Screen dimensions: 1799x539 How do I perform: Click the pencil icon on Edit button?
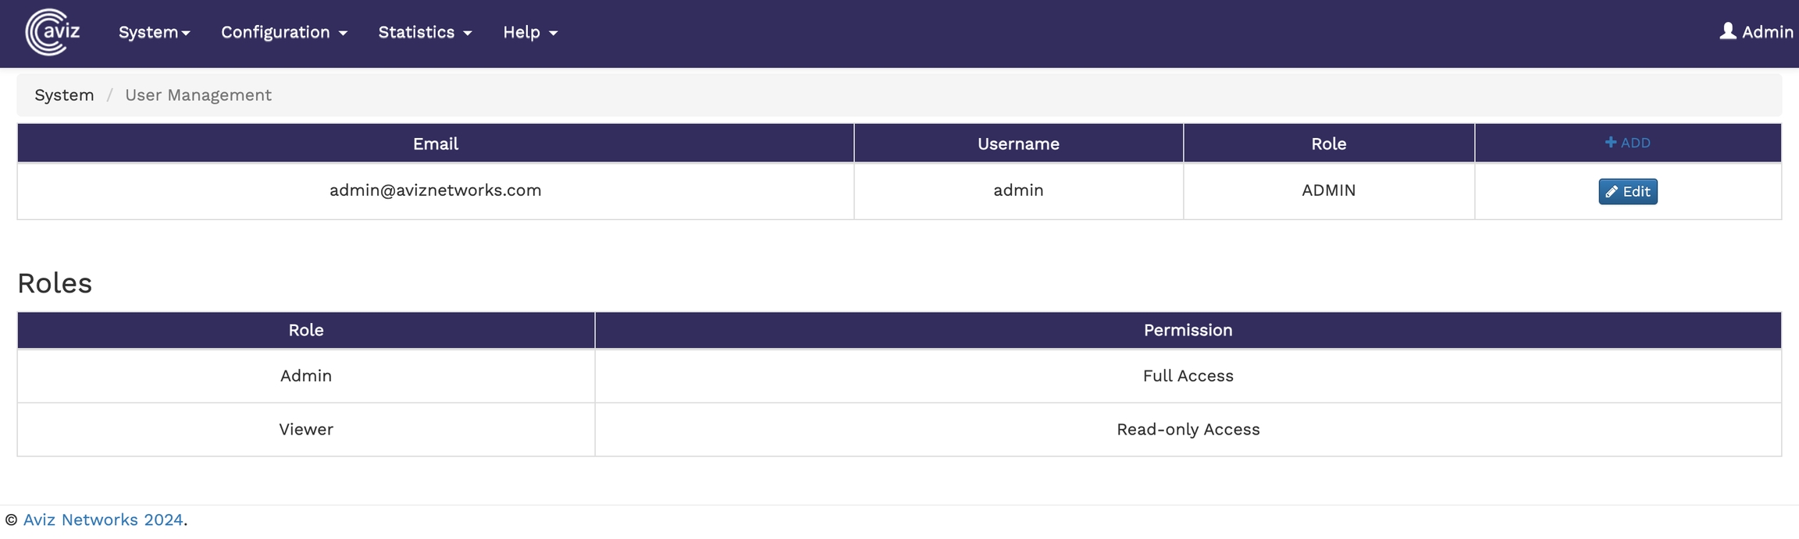click(1611, 192)
